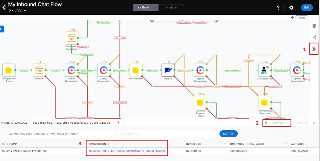Sort by TIME STAMP column arrows
320x161 pixels.
tap(84, 144)
